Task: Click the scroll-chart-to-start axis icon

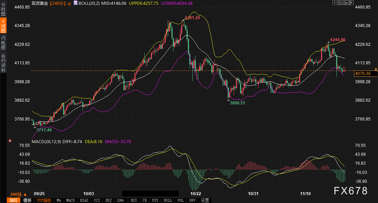Action: (x=340, y=3)
